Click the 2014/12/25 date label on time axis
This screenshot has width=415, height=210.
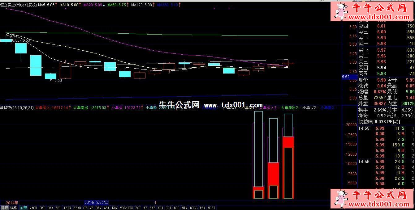pos(97,202)
